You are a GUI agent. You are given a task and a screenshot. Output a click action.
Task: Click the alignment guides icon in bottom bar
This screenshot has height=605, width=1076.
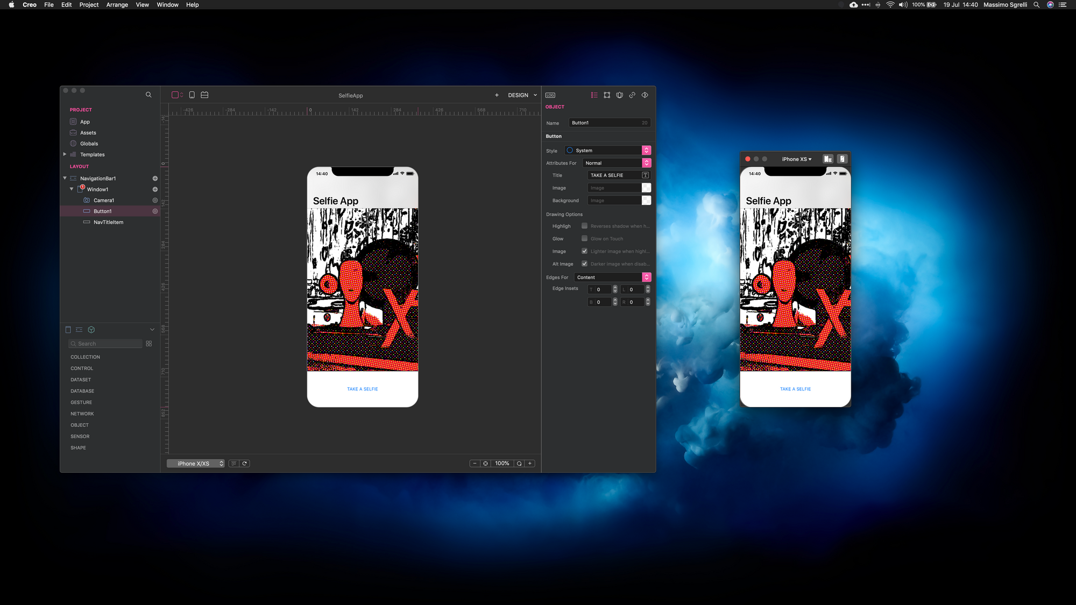[234, 464]
